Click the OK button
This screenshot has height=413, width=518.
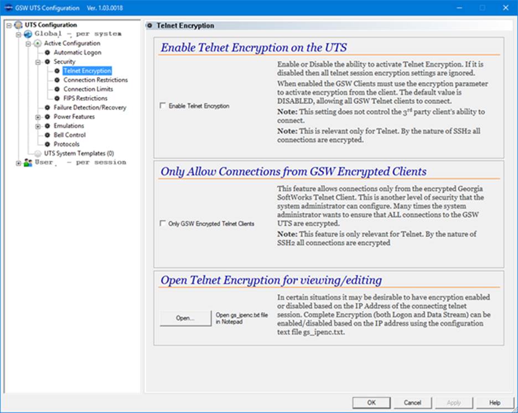(x=371, y=402)
